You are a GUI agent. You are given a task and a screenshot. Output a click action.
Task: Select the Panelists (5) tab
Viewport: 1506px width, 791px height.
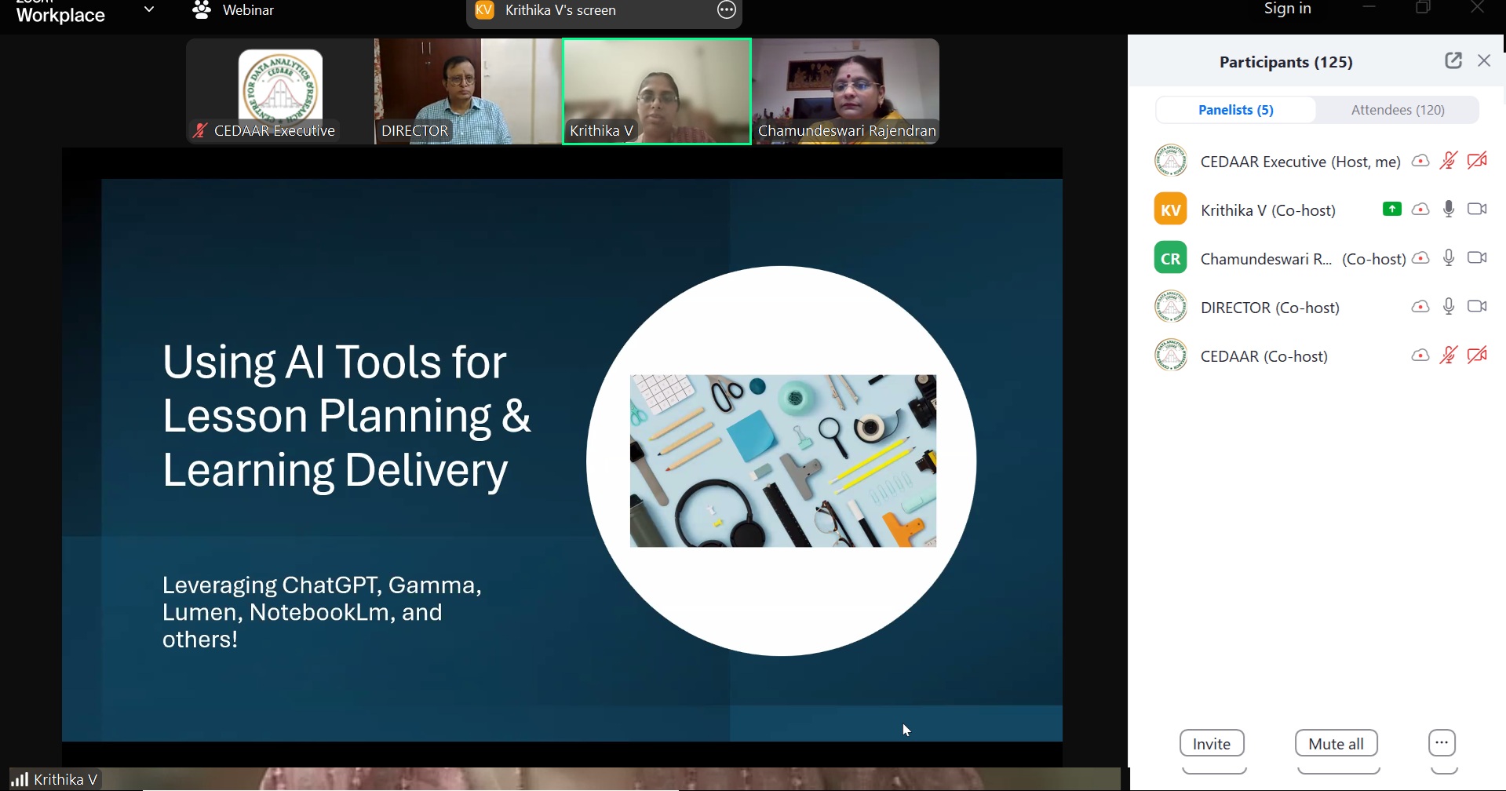(x=1235, y=110)
